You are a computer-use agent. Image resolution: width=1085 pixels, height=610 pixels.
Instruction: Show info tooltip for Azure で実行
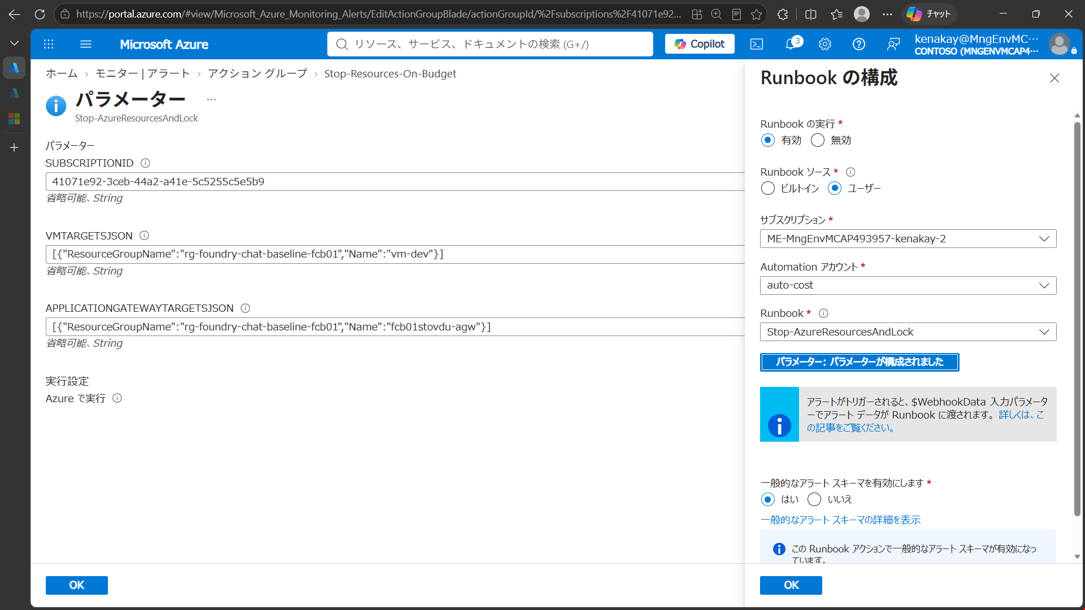click(117, 398)
